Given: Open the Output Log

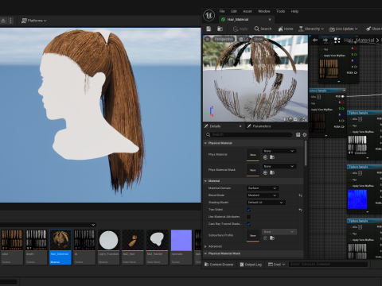Looking at the screenshot, I should coord(251,265).
